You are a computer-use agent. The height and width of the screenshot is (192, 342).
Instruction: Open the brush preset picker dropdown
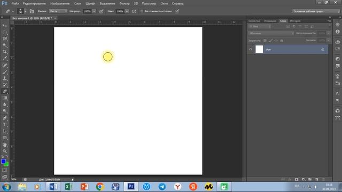click(25, 11)
